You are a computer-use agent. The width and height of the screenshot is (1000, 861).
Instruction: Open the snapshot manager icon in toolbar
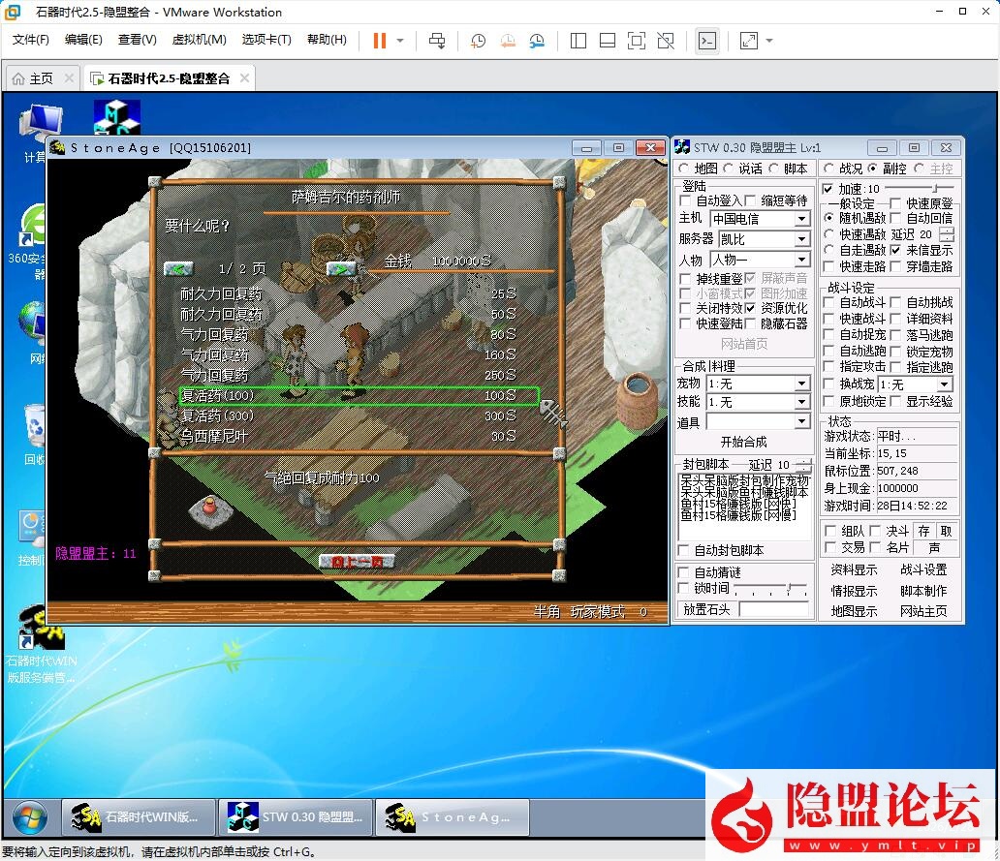pos(537,41)
